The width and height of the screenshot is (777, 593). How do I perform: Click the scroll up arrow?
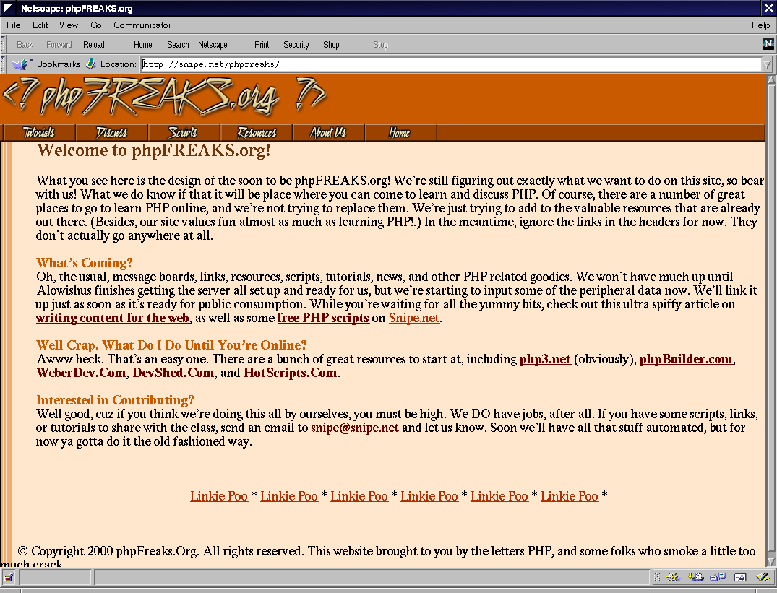pyautogui.click(x=771, y=80)
